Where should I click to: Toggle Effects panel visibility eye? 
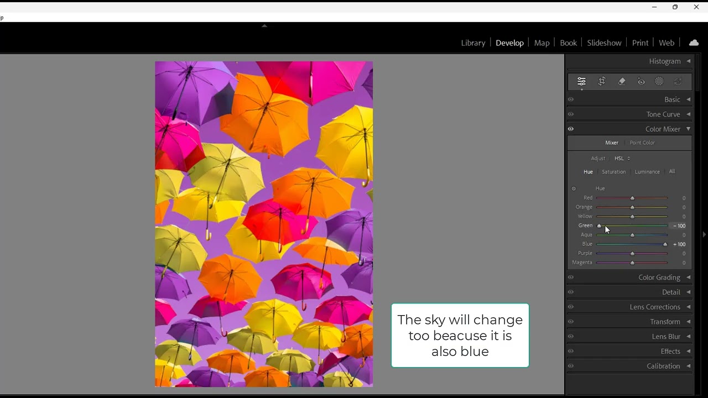tap(571, 351)
